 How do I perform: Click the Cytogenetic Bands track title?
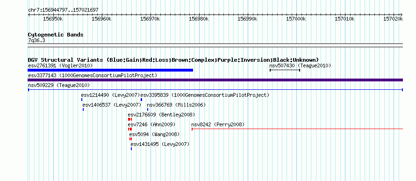point(56,35)
